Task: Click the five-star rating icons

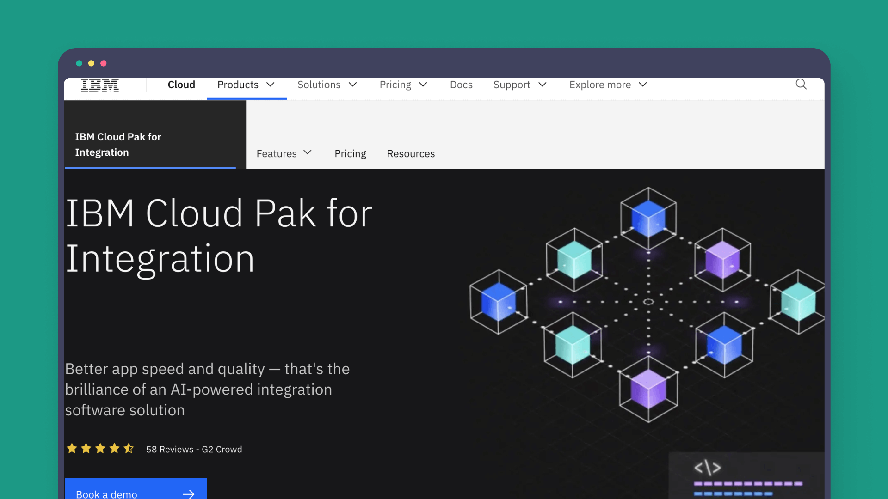Action: (x=100, y=449)
